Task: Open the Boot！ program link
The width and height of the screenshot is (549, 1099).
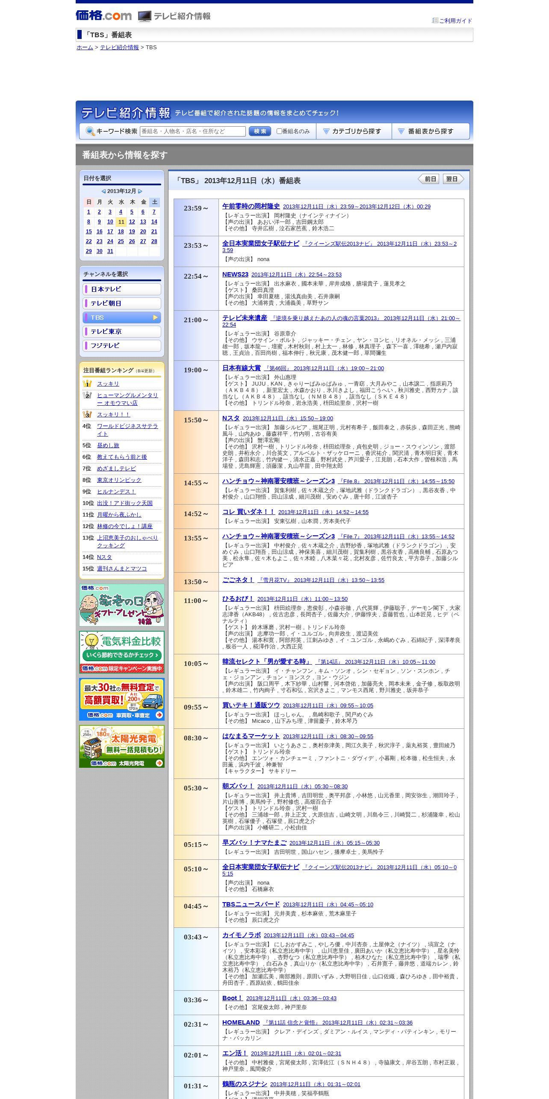Action: (x=232, y=998)
